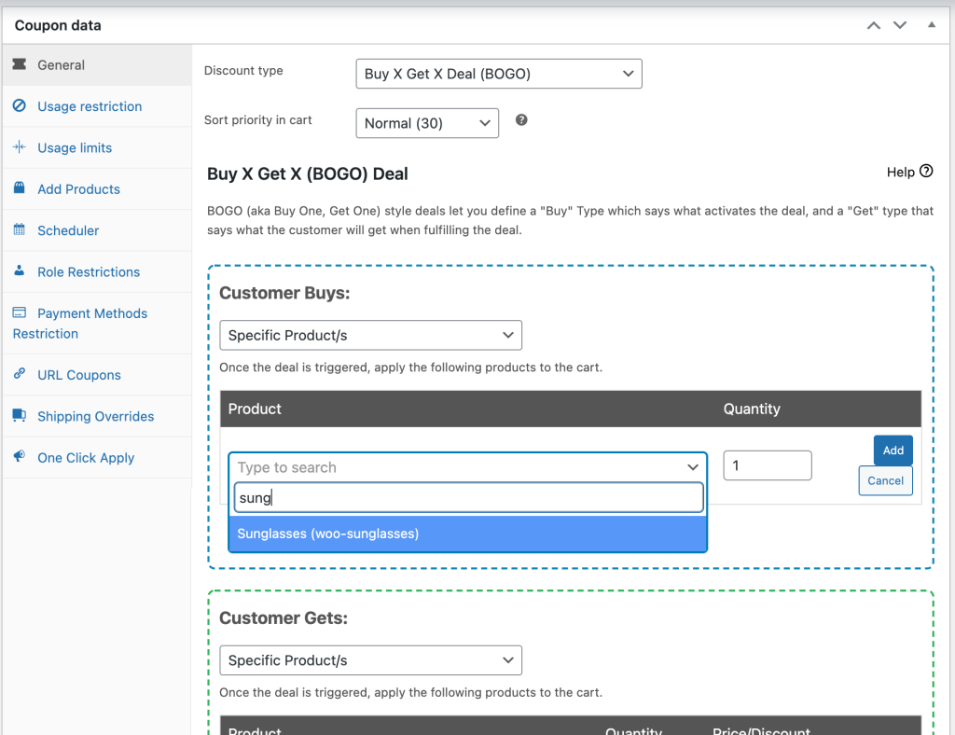The width and height of the screenshot is (955, 735).
Task: Click the Price/Discount column header
Action: (761, 730)
